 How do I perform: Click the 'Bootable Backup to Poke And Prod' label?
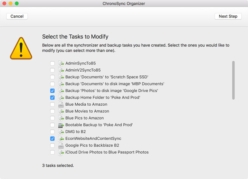[99, 125]
